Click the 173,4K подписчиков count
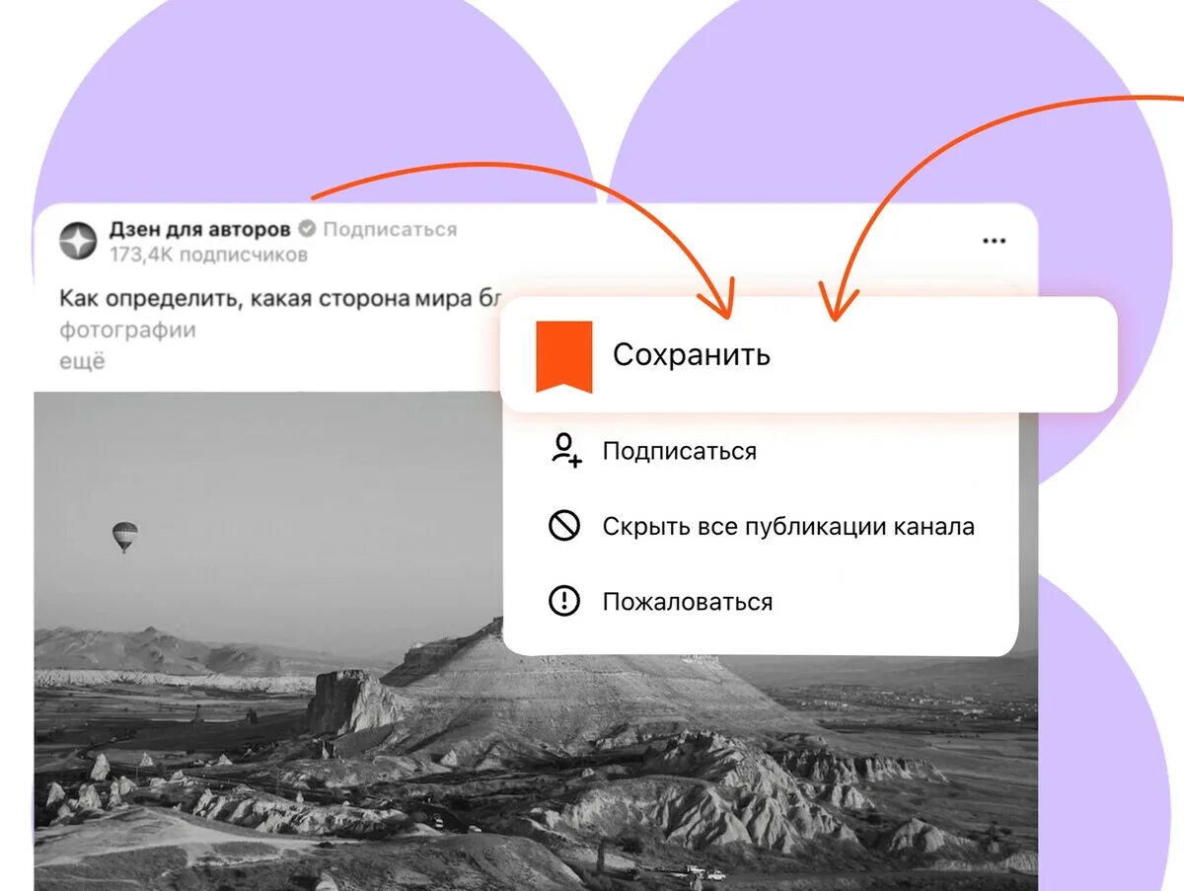The width and height of the screenshot is (1184, 891). [x=208, y=255]
